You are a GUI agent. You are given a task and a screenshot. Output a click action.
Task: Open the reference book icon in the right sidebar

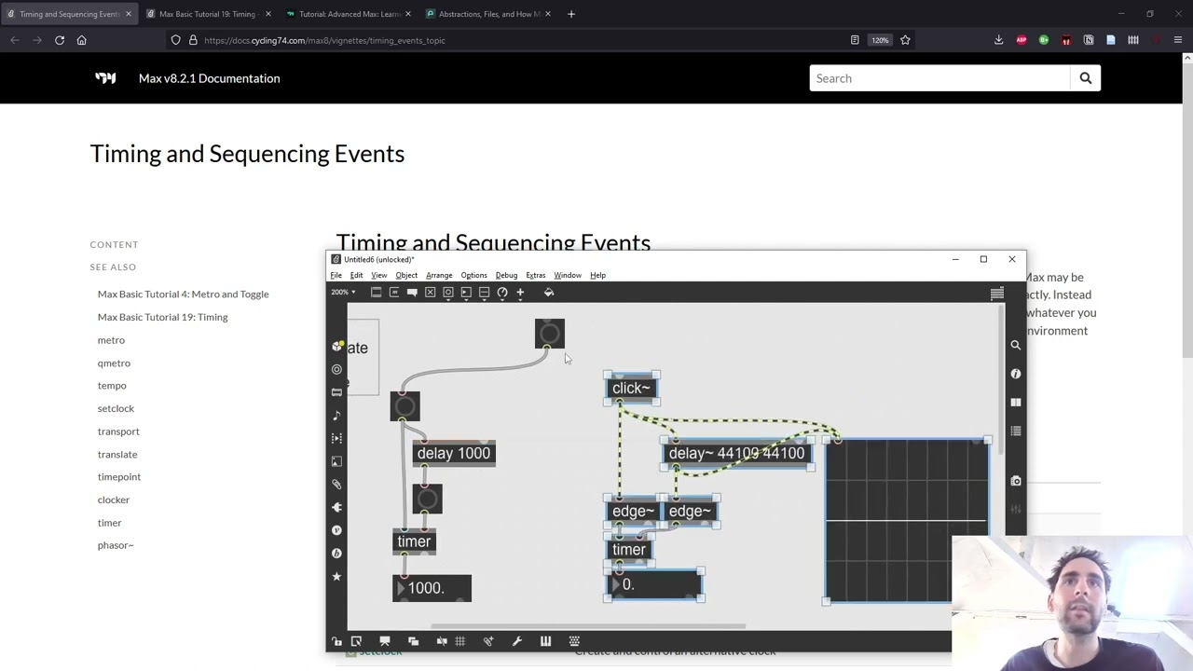click(x=1015, y=403)
